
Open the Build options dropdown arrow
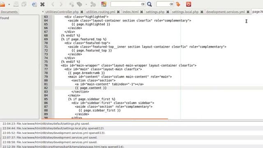pyautogui.click(x=86, y=5)
